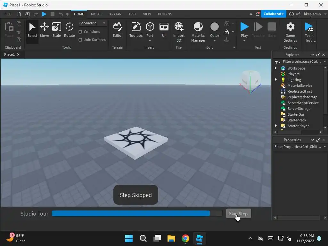Open File Explorer from the taskbar
Screen dimensions: 328x246
tap(171, 238)
